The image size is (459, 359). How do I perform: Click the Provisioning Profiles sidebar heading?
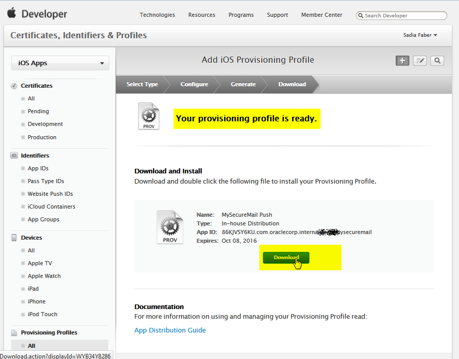coord(49,332)
